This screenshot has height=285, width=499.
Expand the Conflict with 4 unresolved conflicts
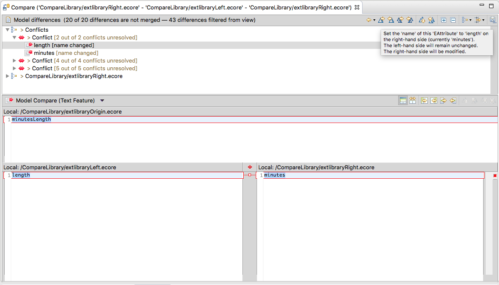(14, 60)
